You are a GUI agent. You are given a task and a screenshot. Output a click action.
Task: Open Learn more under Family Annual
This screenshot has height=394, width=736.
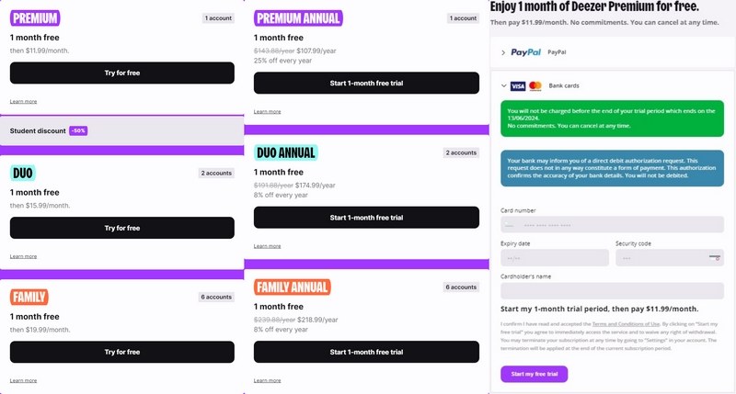(268, 380)
